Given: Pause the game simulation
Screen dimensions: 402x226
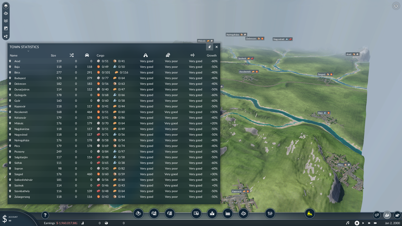Looking at the screenshot, I should click(x=356, y=223).
